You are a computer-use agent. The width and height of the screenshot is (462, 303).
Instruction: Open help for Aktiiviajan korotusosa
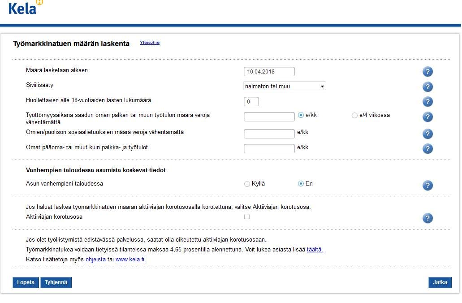[x=427, y=218]
